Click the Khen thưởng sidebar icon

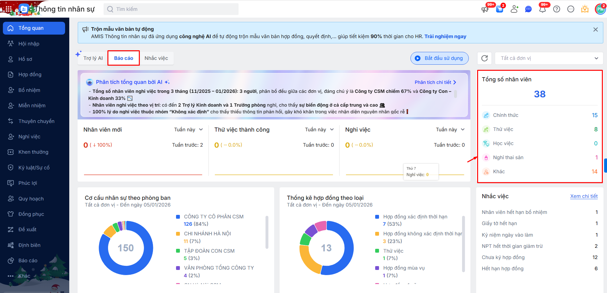pyautogui.click(x=11, y=152)
